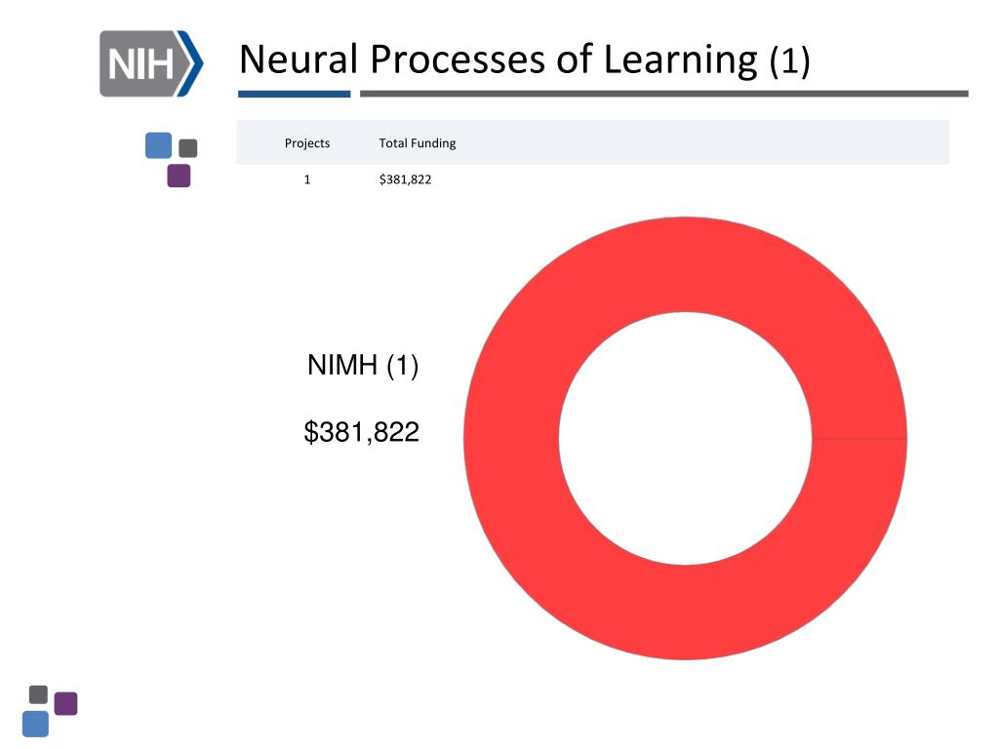
Task: Click the NIH logo at top left
Action: click(x=151, y=63)
